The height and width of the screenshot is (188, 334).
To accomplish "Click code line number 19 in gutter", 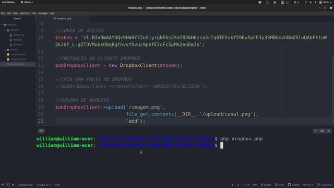I will coord(41,107).
